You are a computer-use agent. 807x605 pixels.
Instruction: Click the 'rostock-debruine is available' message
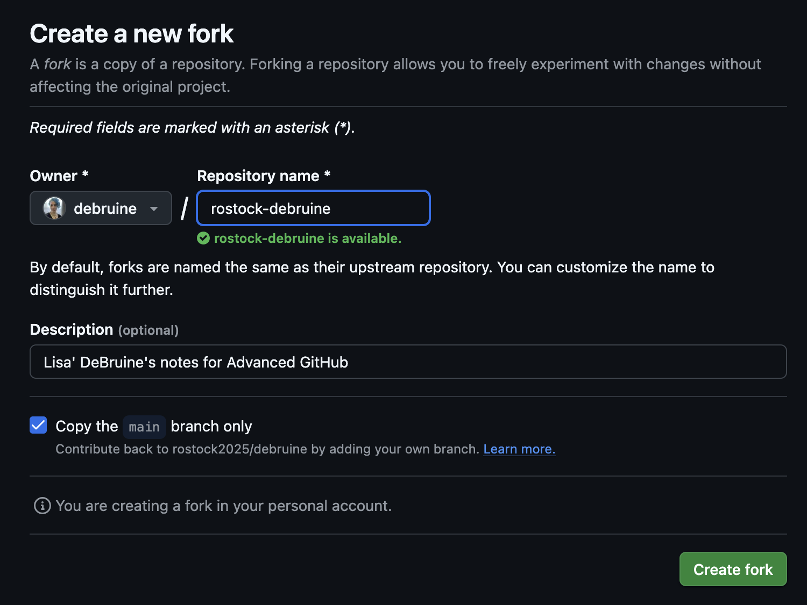(307, 238)
